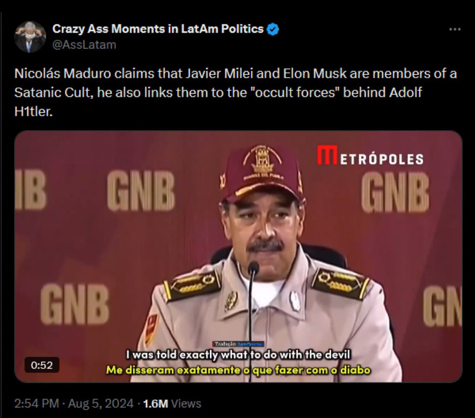Image resolution: width=475 pixels, height=418 pixels.
Task: Click the red M icon of Metrópoles
Action: click(327, 156)
